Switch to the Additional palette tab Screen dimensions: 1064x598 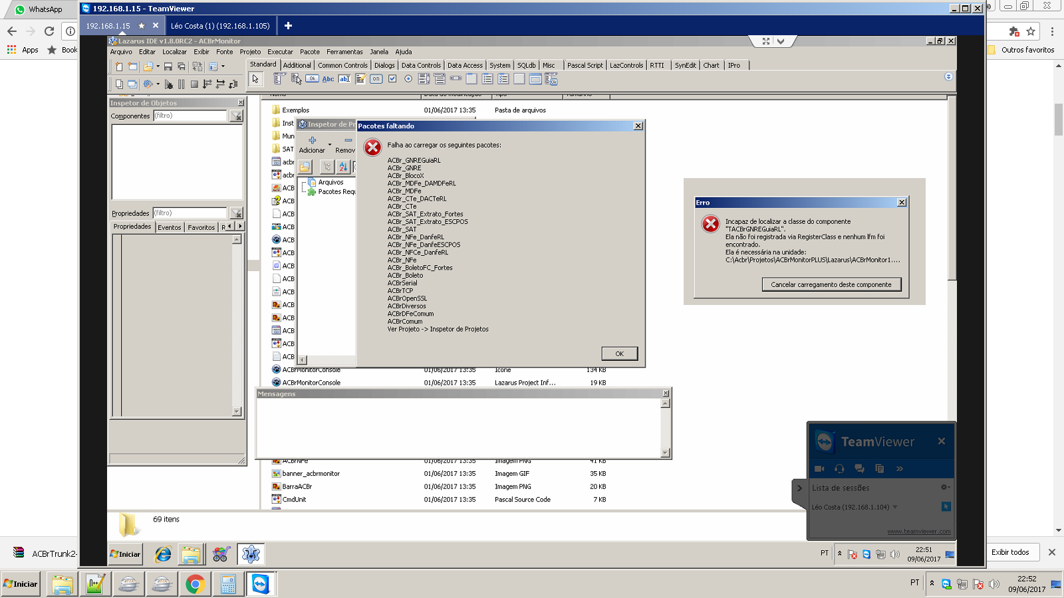297,65
